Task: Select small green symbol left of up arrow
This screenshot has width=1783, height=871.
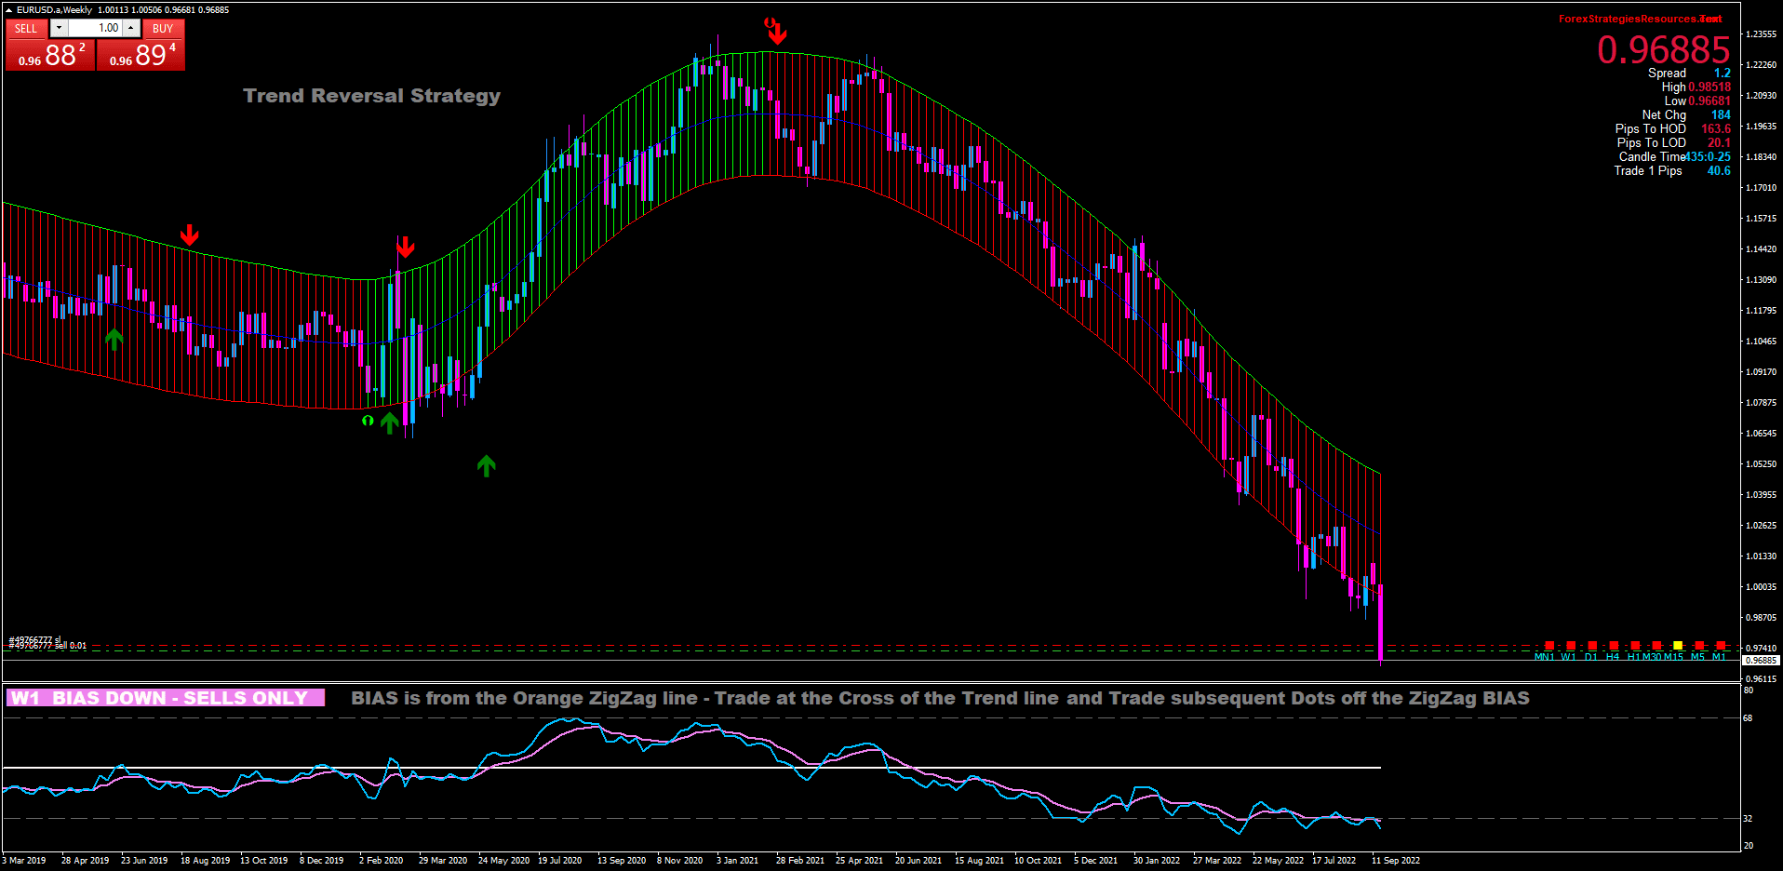Action: click(368, 422)
